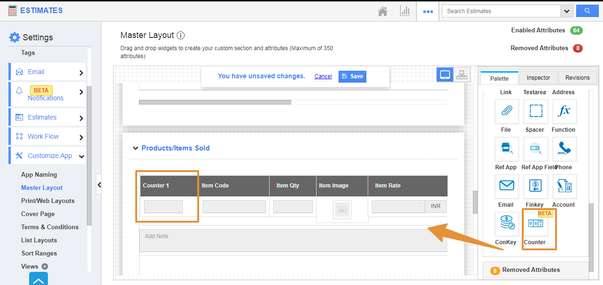Viewport: 603px width, 285px height.
Task: Click the home icon in header
Action: pos(383,11)
